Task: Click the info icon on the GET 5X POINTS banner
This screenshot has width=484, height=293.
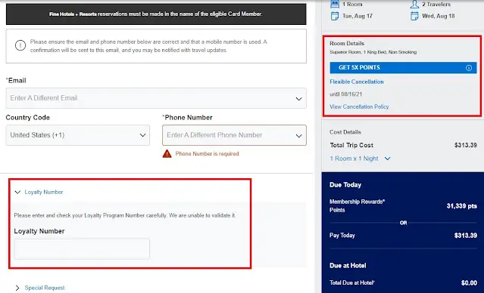Action: [469, 68]
